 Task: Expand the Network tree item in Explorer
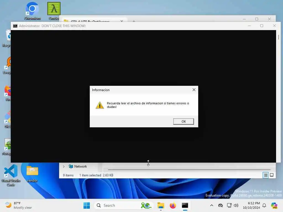click(64, 166)
